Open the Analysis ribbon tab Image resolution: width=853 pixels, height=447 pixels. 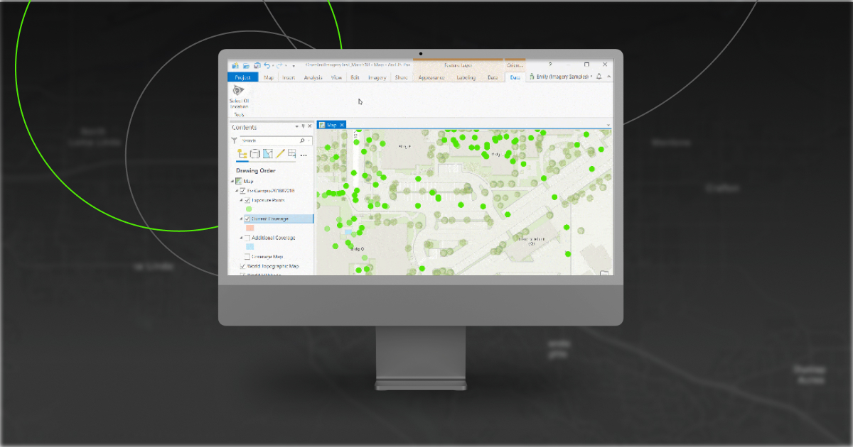(313, 77)
